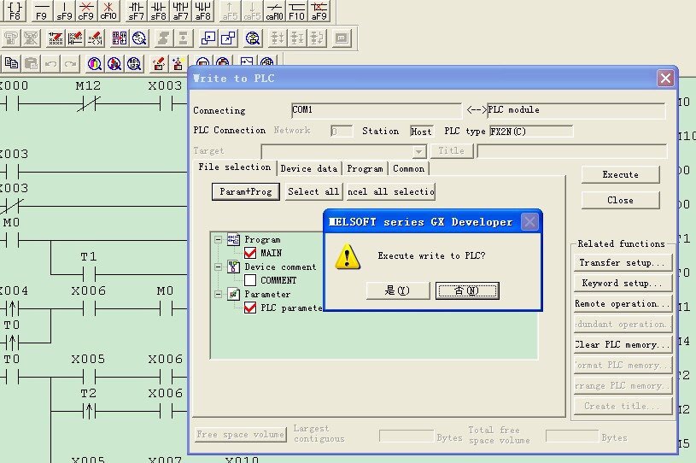
Task: Click the Undo arrow icon
Action: 50,63
